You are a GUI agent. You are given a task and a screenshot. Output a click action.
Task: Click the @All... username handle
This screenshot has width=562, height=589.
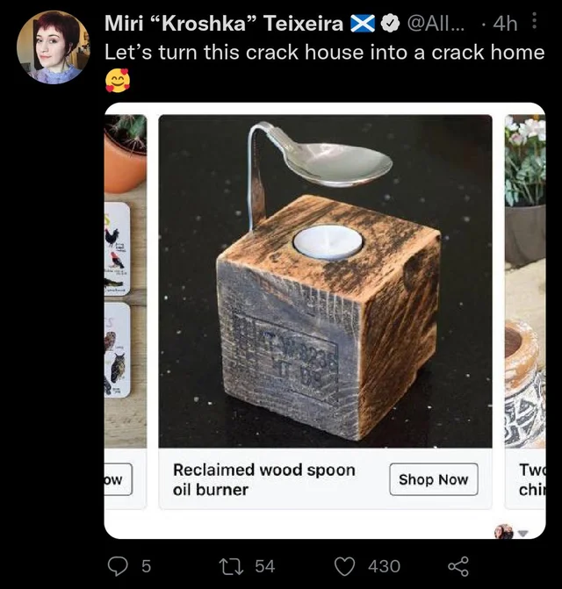point(436,24)
